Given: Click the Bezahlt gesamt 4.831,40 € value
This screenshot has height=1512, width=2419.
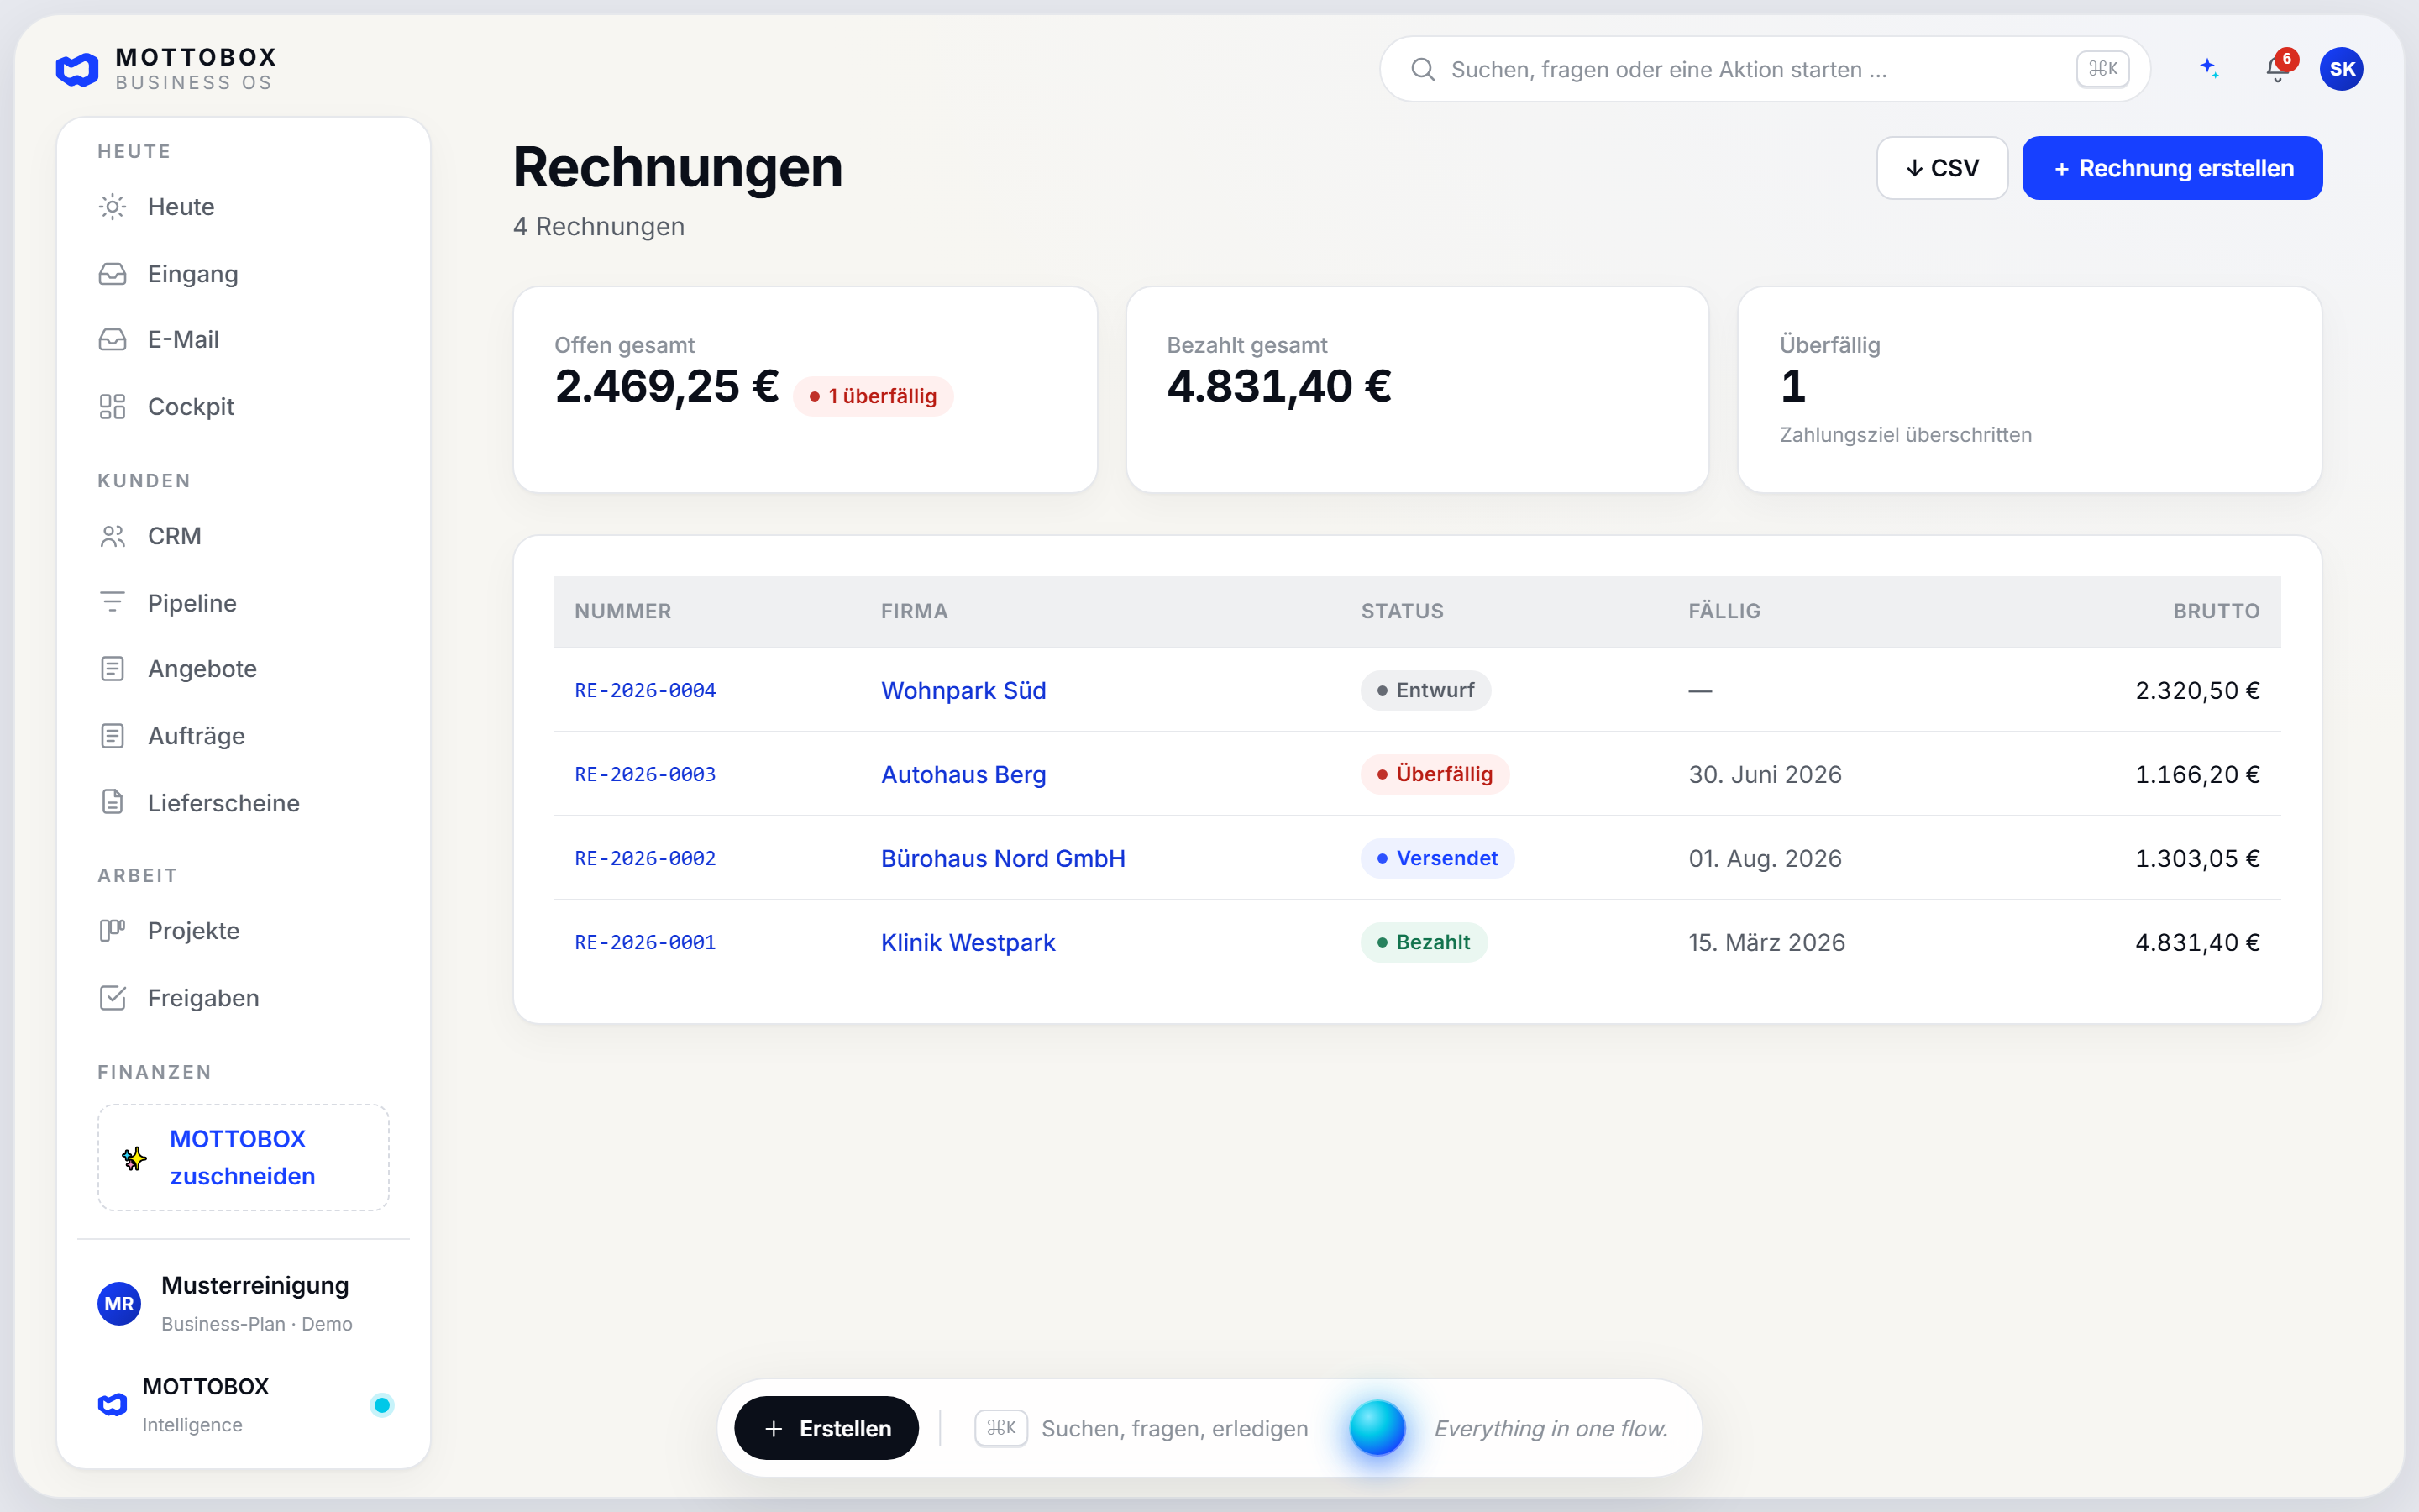Looking at the screenshot, I should pyautogui.click(x=1278, y=386).
